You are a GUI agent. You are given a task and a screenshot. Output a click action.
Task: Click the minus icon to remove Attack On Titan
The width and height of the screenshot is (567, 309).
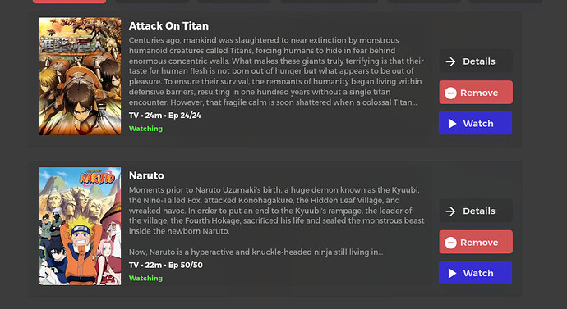click(450, 93)
